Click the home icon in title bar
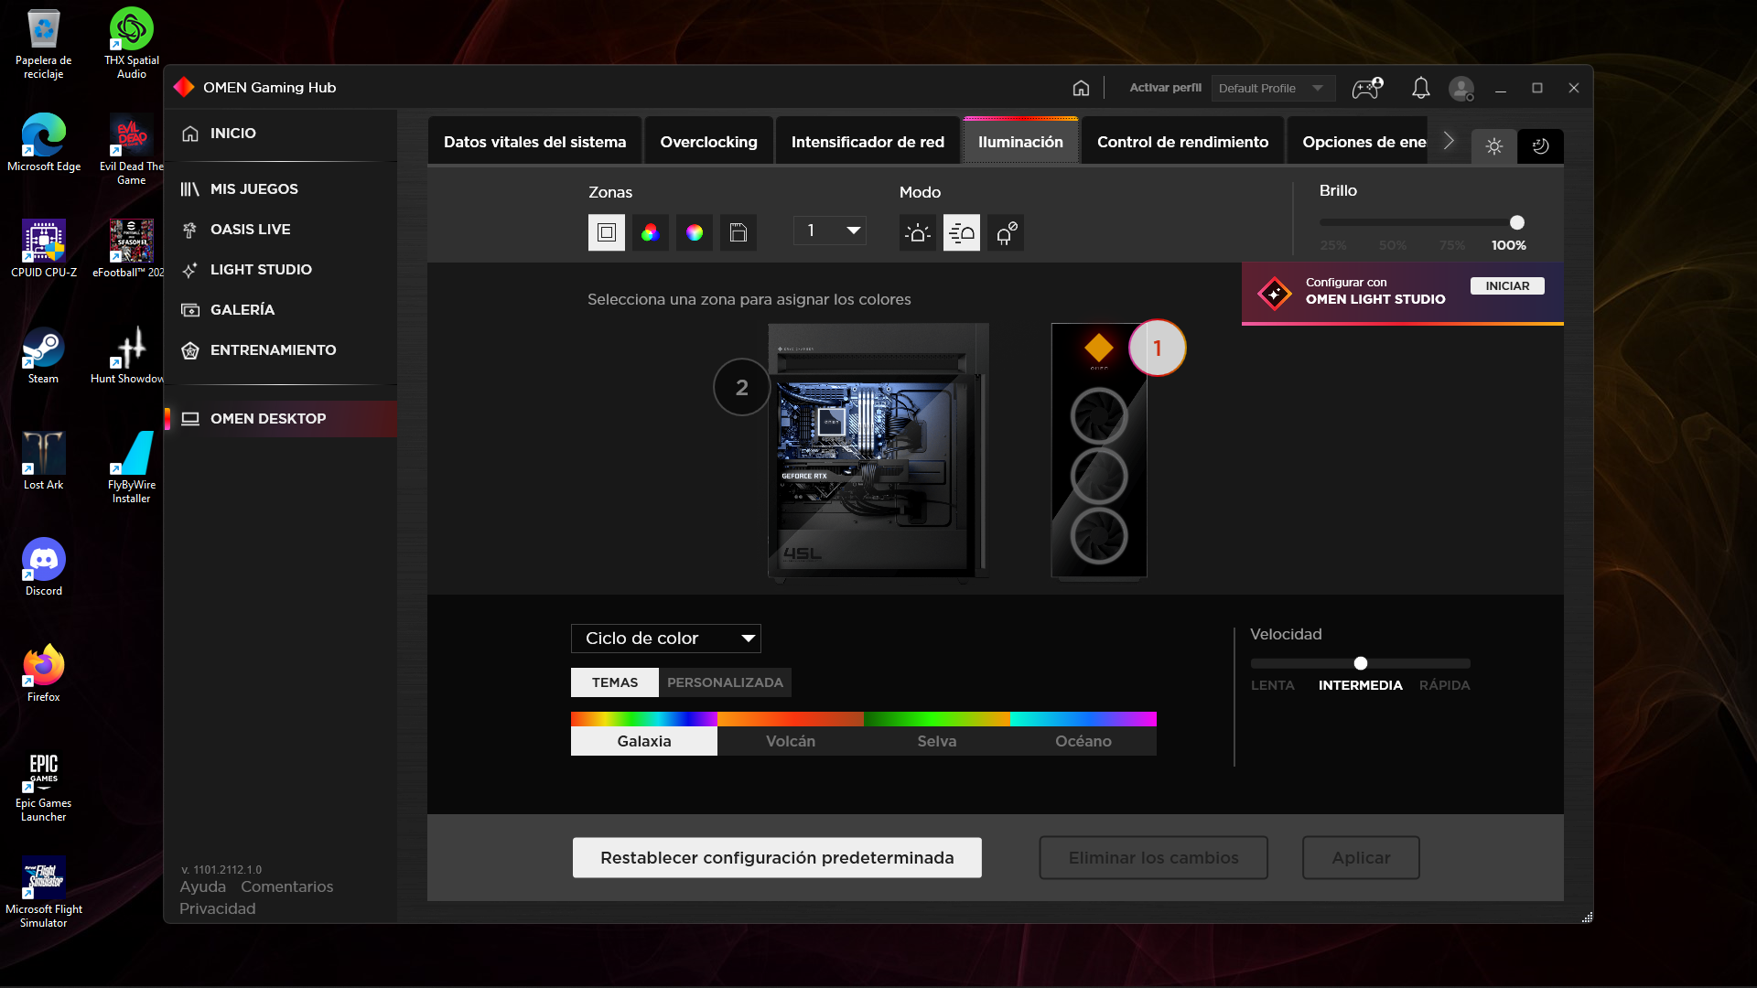The image size is (1757, 988). (x=1081, y=88)
